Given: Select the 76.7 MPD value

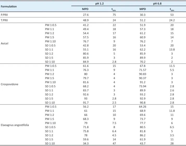Looking at the screenshot, I should click(x=86, y=41).
